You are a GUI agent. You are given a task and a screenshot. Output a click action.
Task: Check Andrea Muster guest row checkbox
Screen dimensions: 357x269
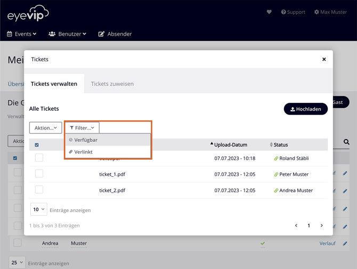pos(17,242)
